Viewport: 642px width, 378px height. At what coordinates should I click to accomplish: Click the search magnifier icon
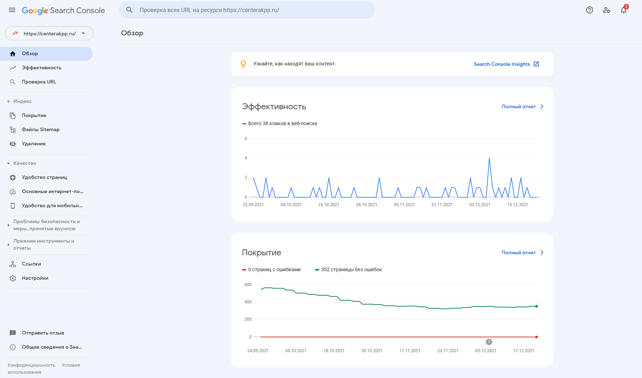(130, 10)
